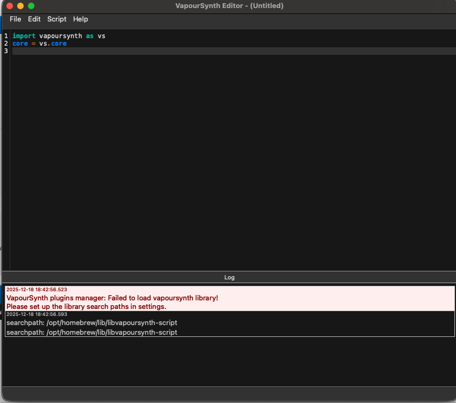
Task: Select the 18:42:56.593 timestamp log entry
Action: click(37, 314)
